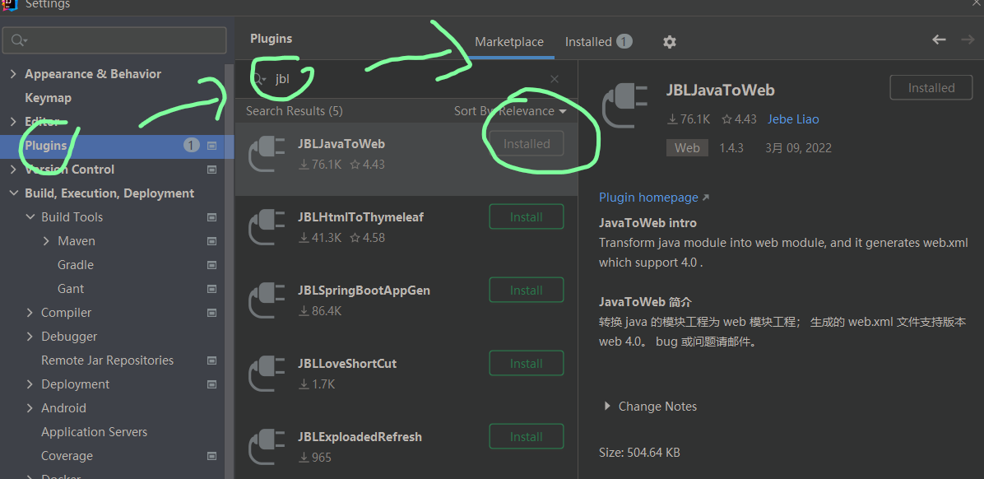Viewport: 984px width, 479px height.
Task: Click project-level icon beside Maven
Action: tap(212, 241)
